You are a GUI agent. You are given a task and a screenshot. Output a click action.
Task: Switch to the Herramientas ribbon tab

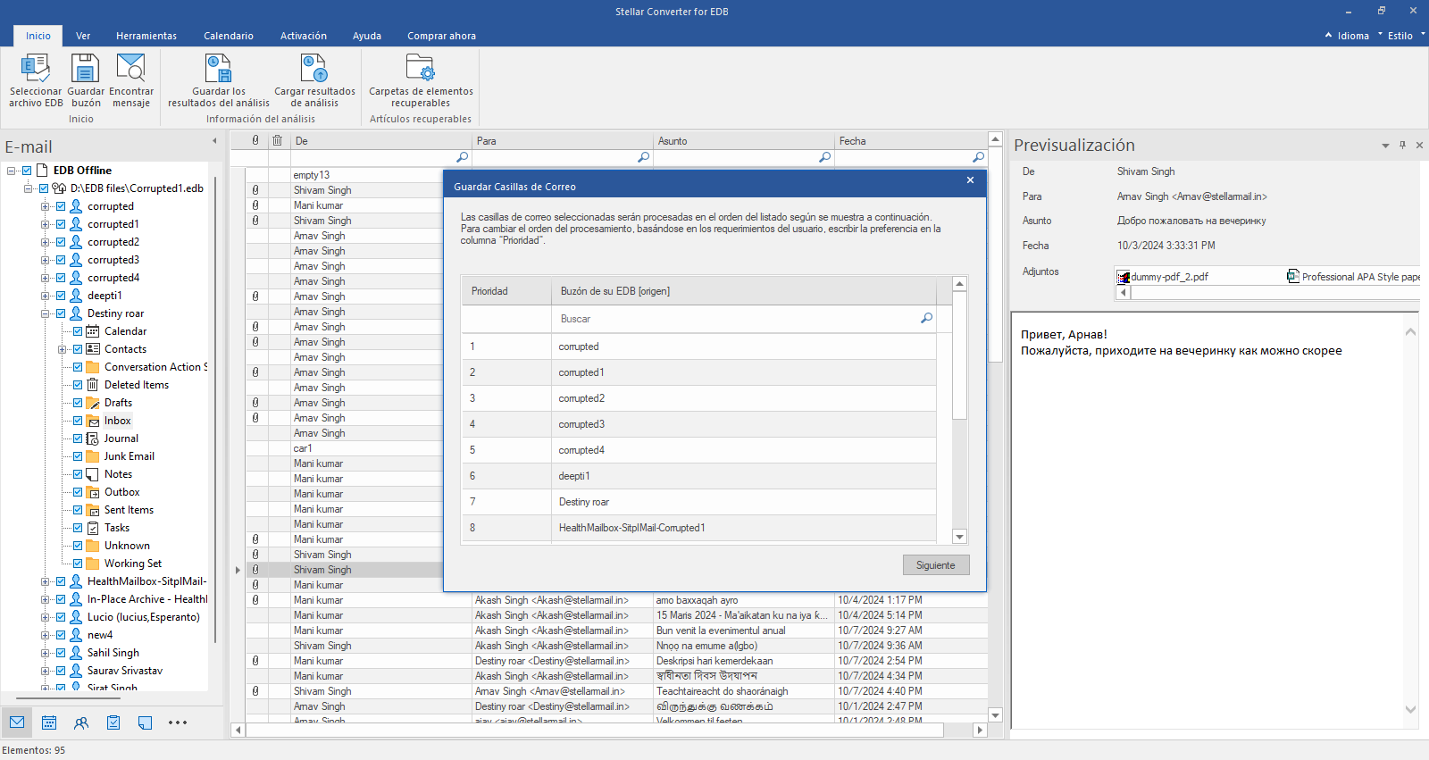146,36
